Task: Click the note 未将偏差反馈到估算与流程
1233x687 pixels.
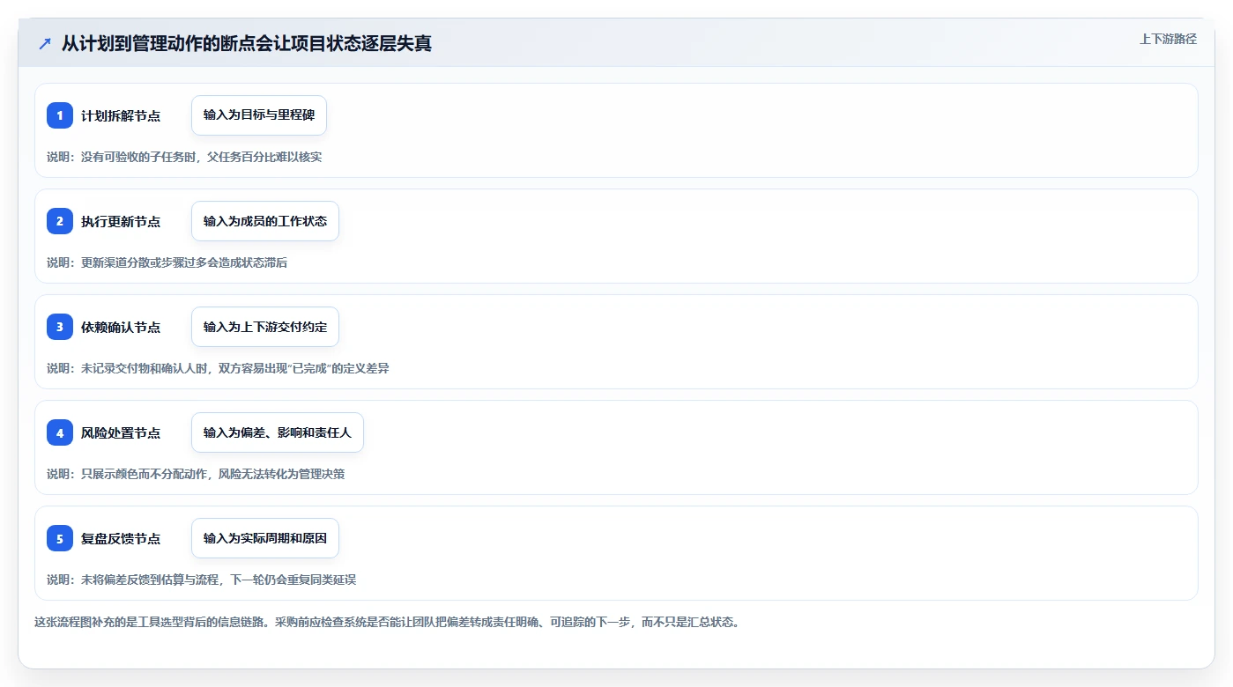Action: [x=201, y=580]
